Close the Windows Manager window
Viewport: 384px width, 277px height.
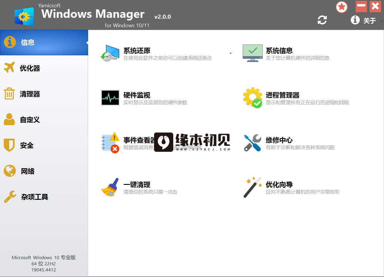point(375,6)
